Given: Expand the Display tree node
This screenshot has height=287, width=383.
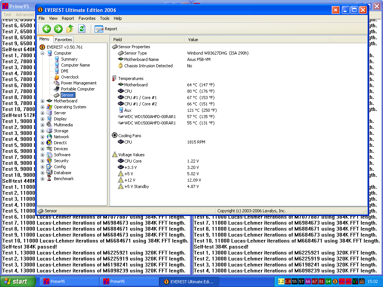Looking at the screenshot, I should (x=43, y=119).
